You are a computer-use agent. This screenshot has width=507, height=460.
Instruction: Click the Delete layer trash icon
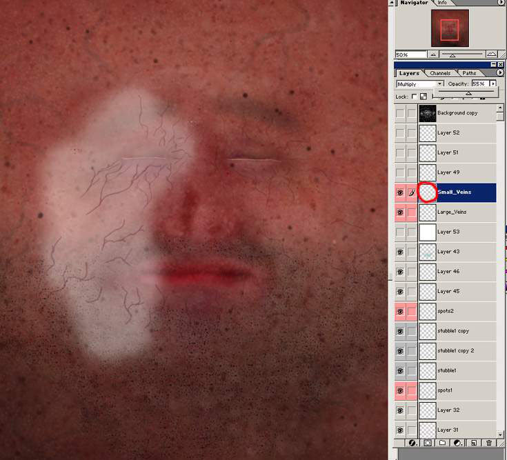(x=489, y=442)
